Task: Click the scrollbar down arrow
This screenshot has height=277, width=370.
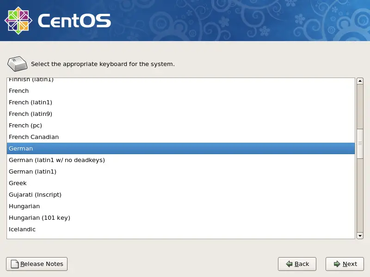Action: pos(360,235)
